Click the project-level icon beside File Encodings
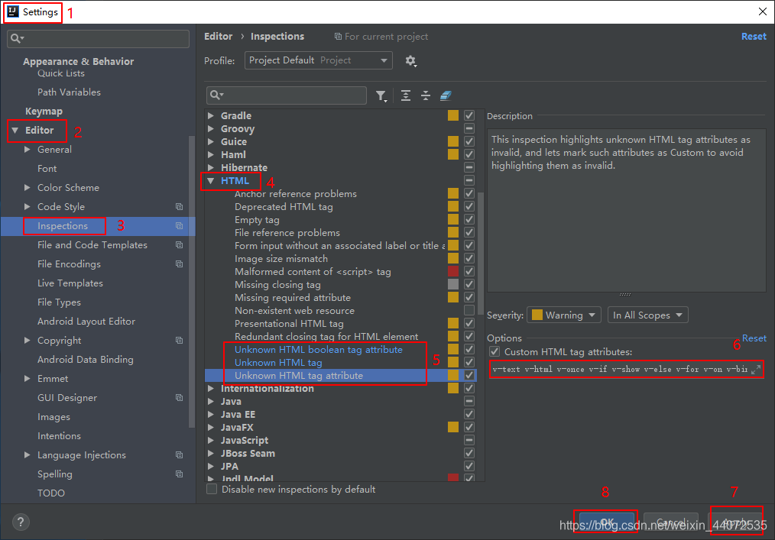 pyautogui.click(x=179, y=264)
